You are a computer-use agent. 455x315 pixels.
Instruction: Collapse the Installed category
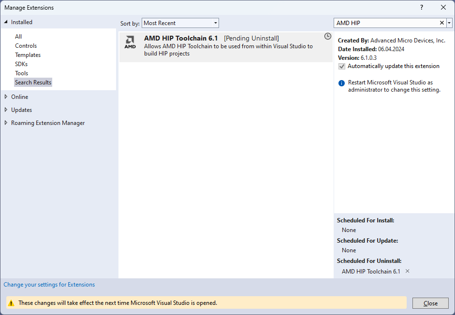tap(6, 22)
